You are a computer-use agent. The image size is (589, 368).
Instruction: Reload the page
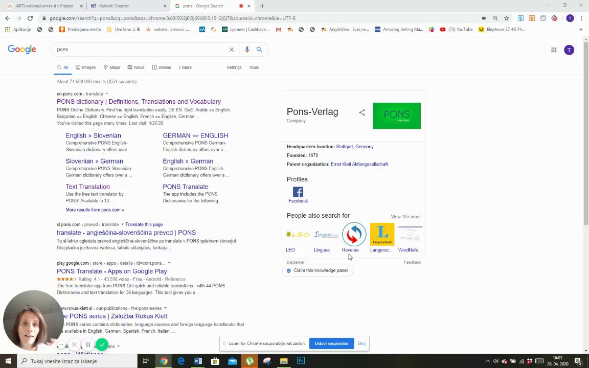(x=31, y=18)
